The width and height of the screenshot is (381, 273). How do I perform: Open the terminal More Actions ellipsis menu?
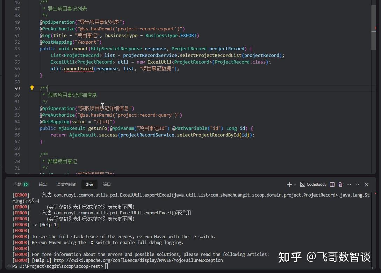click(348, 184)
